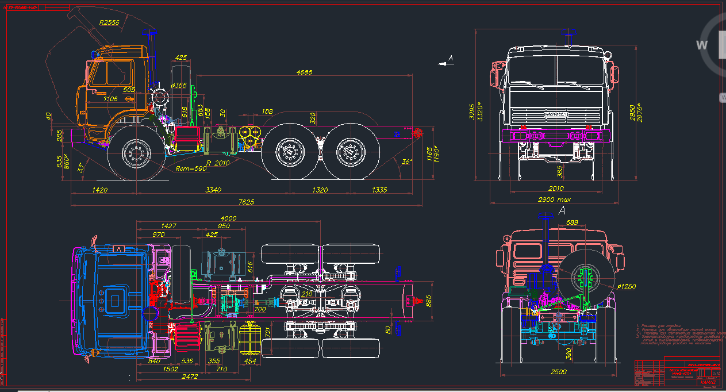Click the W compass direction on the ViewCube
This screenshot has height=392, width=726.
pyautogui.click(x=701, y=45)
